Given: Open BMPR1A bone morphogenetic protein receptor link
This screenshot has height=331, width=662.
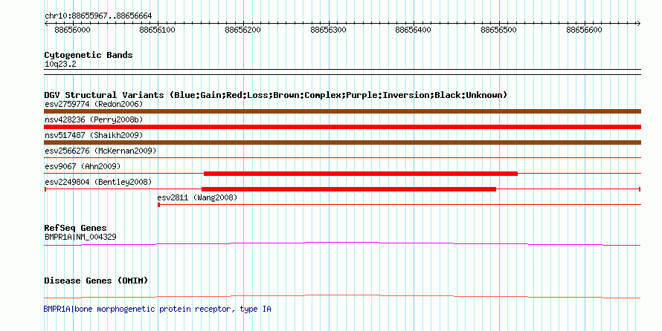Looking at the screenshot, I should pos(158,309).
